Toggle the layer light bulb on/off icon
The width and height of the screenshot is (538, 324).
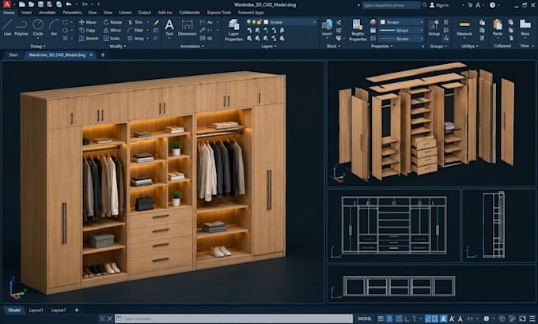tap(248, 22)
